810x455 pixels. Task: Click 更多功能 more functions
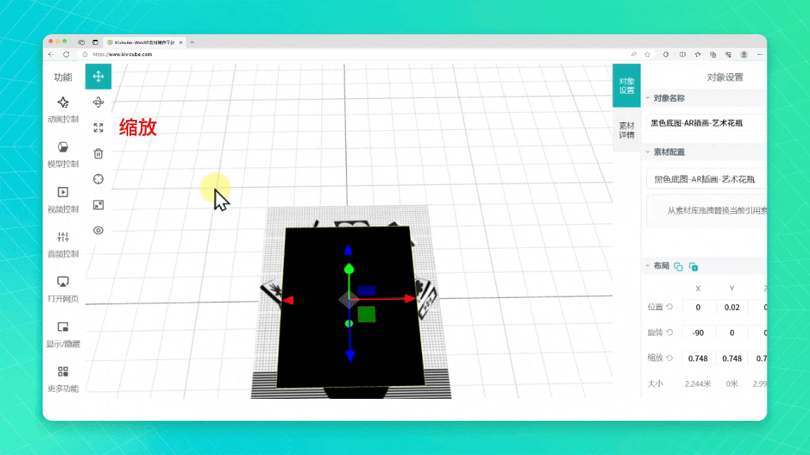[x=63, y=379]
